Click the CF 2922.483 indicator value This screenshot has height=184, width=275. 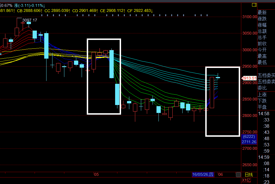(140, 11)
